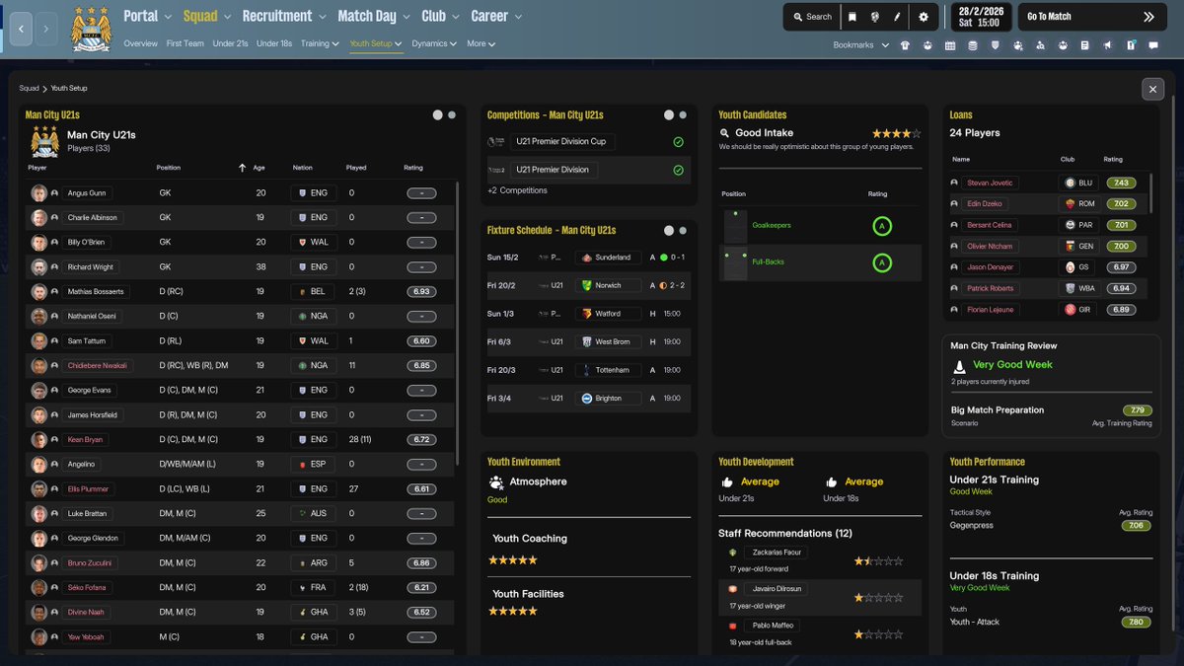Click the Squad breadcrumb link

(x=29, y=89)
